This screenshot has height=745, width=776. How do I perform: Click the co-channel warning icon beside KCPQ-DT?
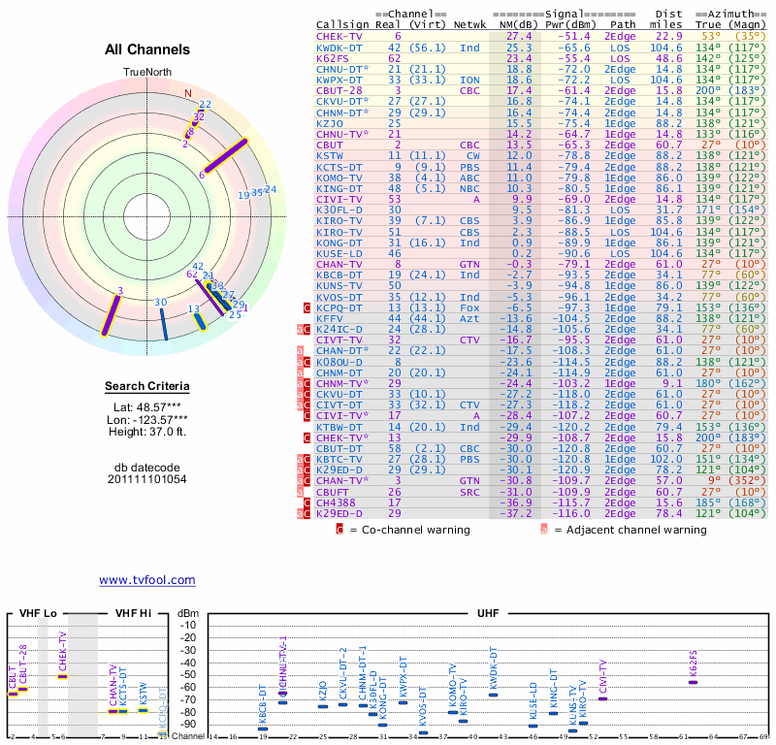click(307, 308)
